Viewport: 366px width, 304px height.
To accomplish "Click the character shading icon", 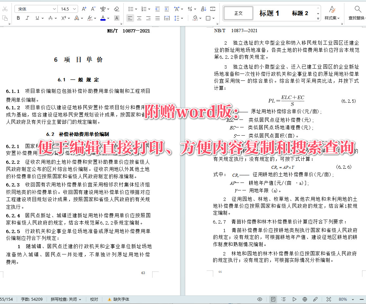I will (x=116, y=18).
